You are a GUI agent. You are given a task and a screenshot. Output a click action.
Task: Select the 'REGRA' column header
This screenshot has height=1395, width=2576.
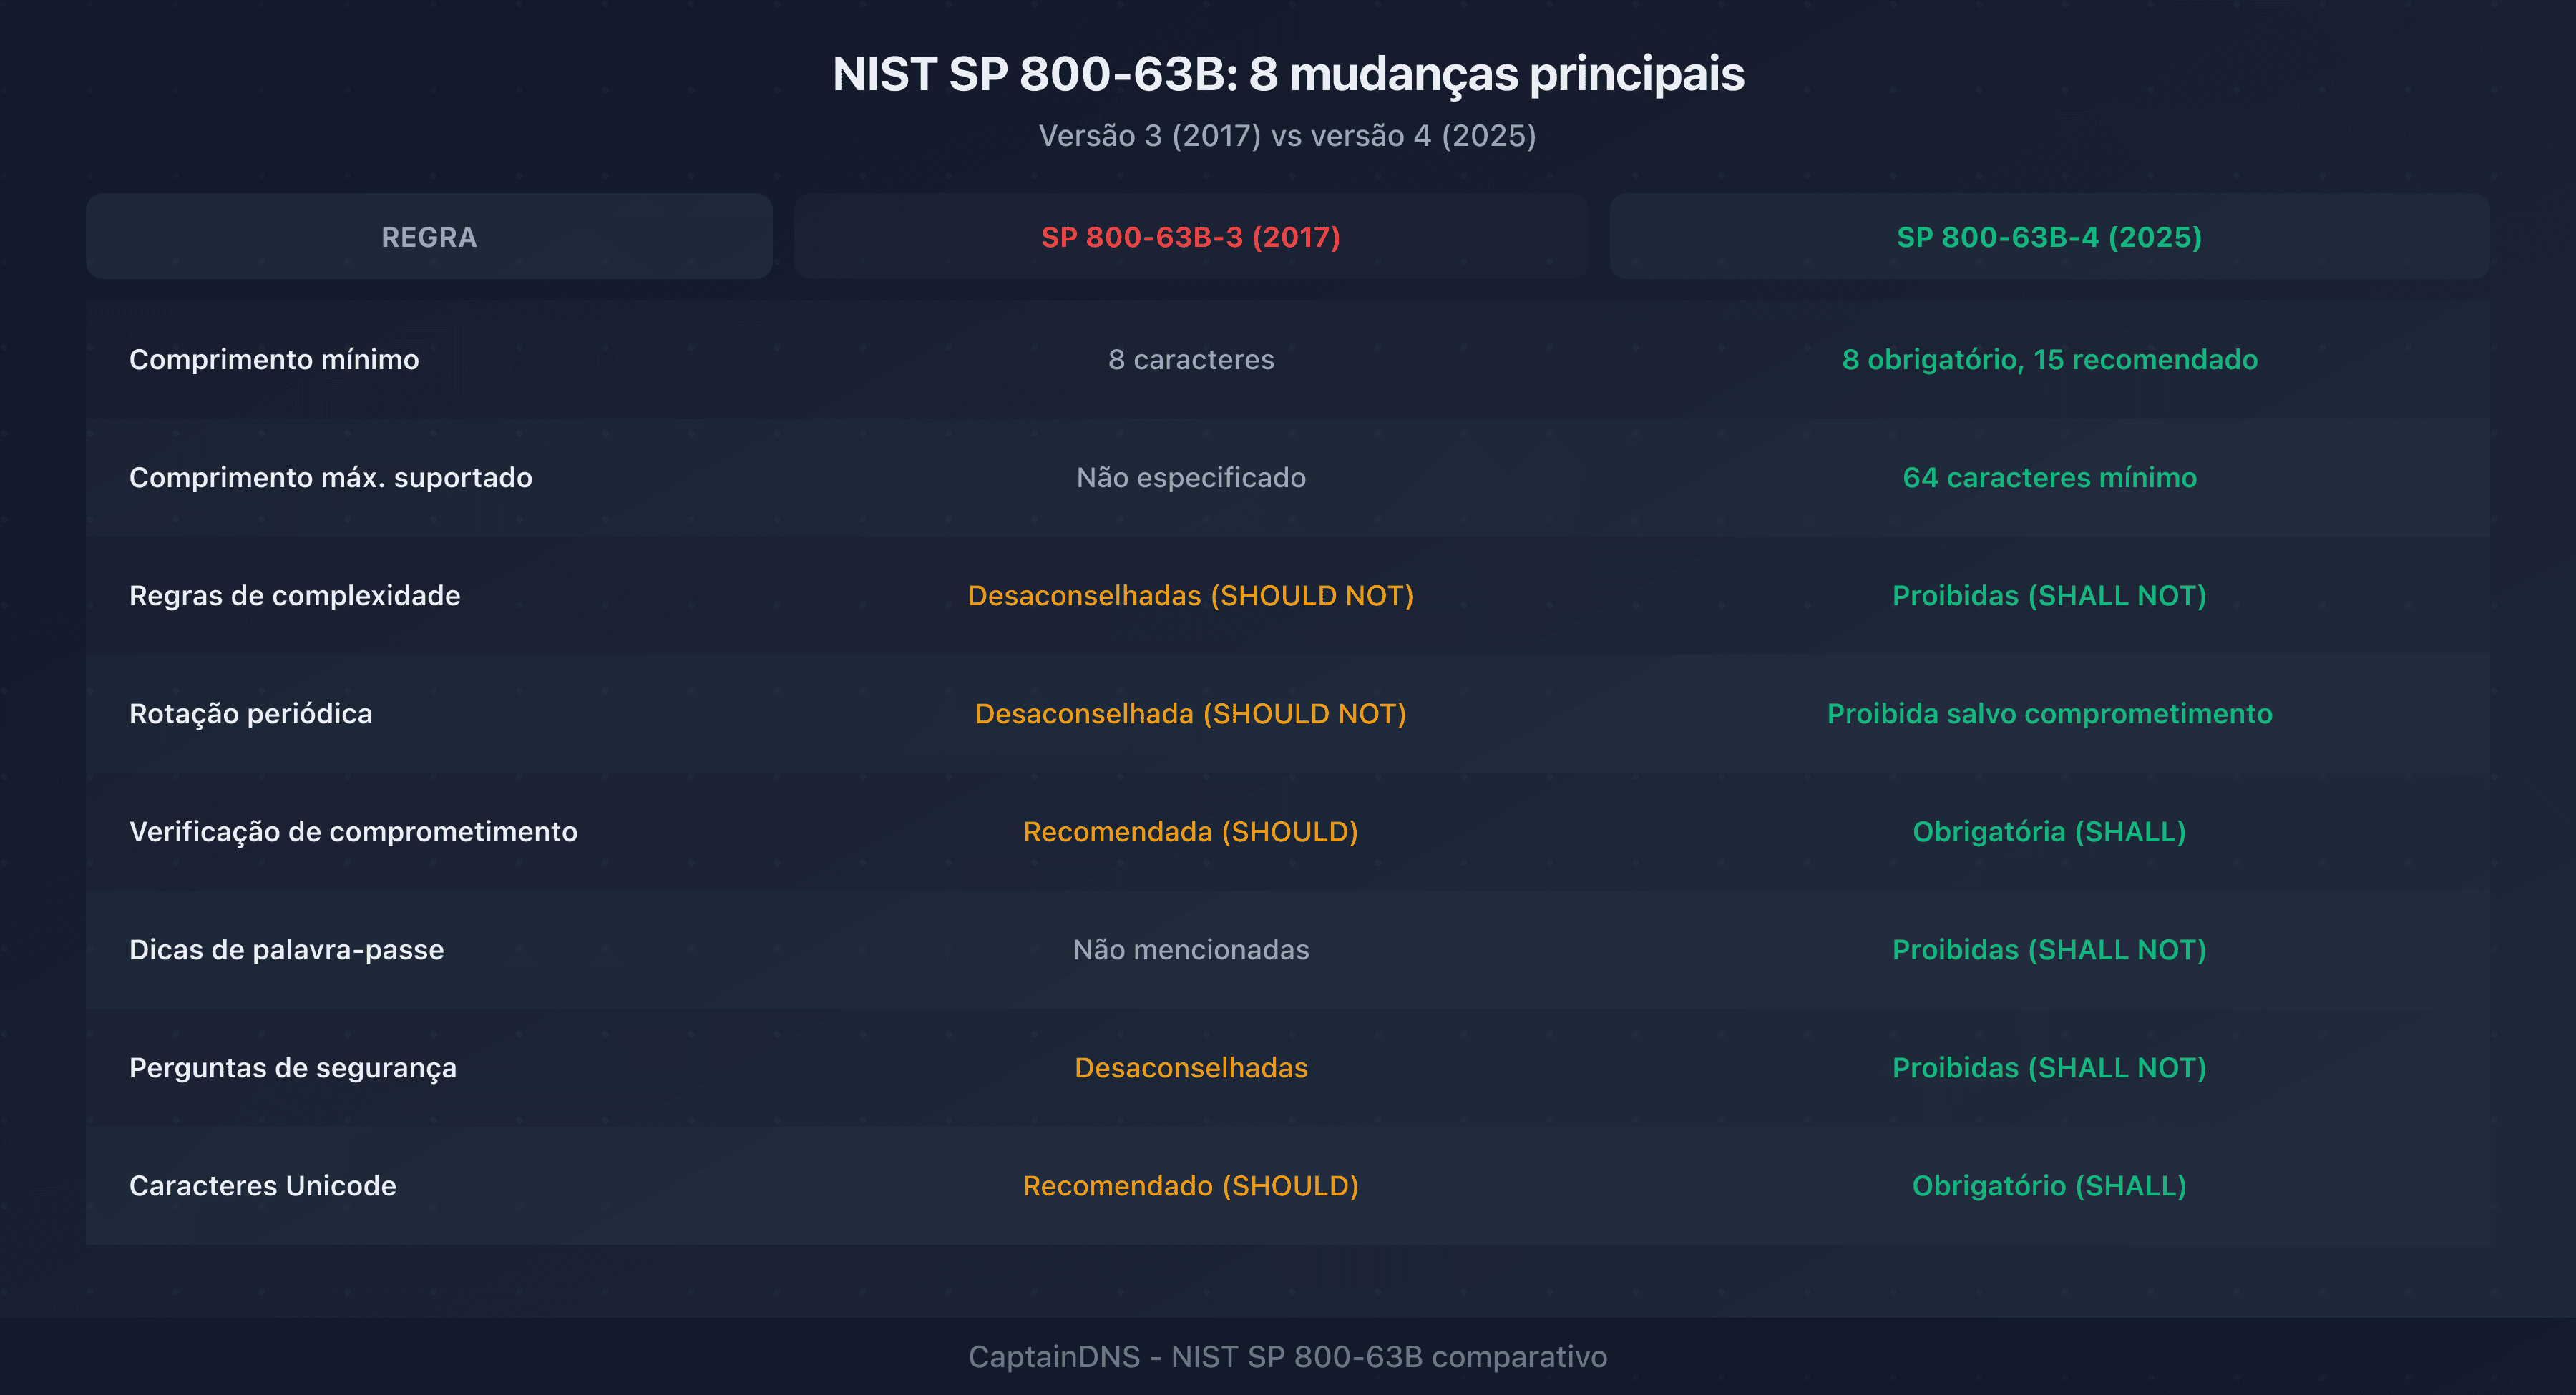point(429,236)
